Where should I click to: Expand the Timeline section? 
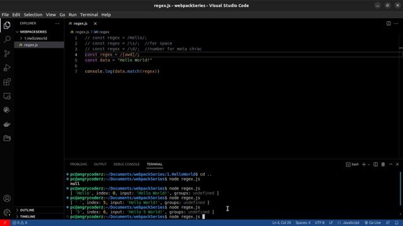tap(28, 217)
